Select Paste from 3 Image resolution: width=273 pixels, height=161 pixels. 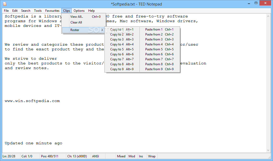[159, 39]
